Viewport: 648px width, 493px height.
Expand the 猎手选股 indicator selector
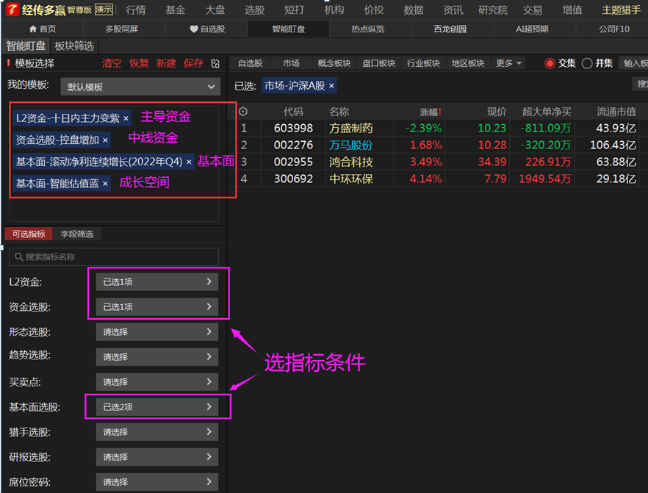tap(157, 432)
